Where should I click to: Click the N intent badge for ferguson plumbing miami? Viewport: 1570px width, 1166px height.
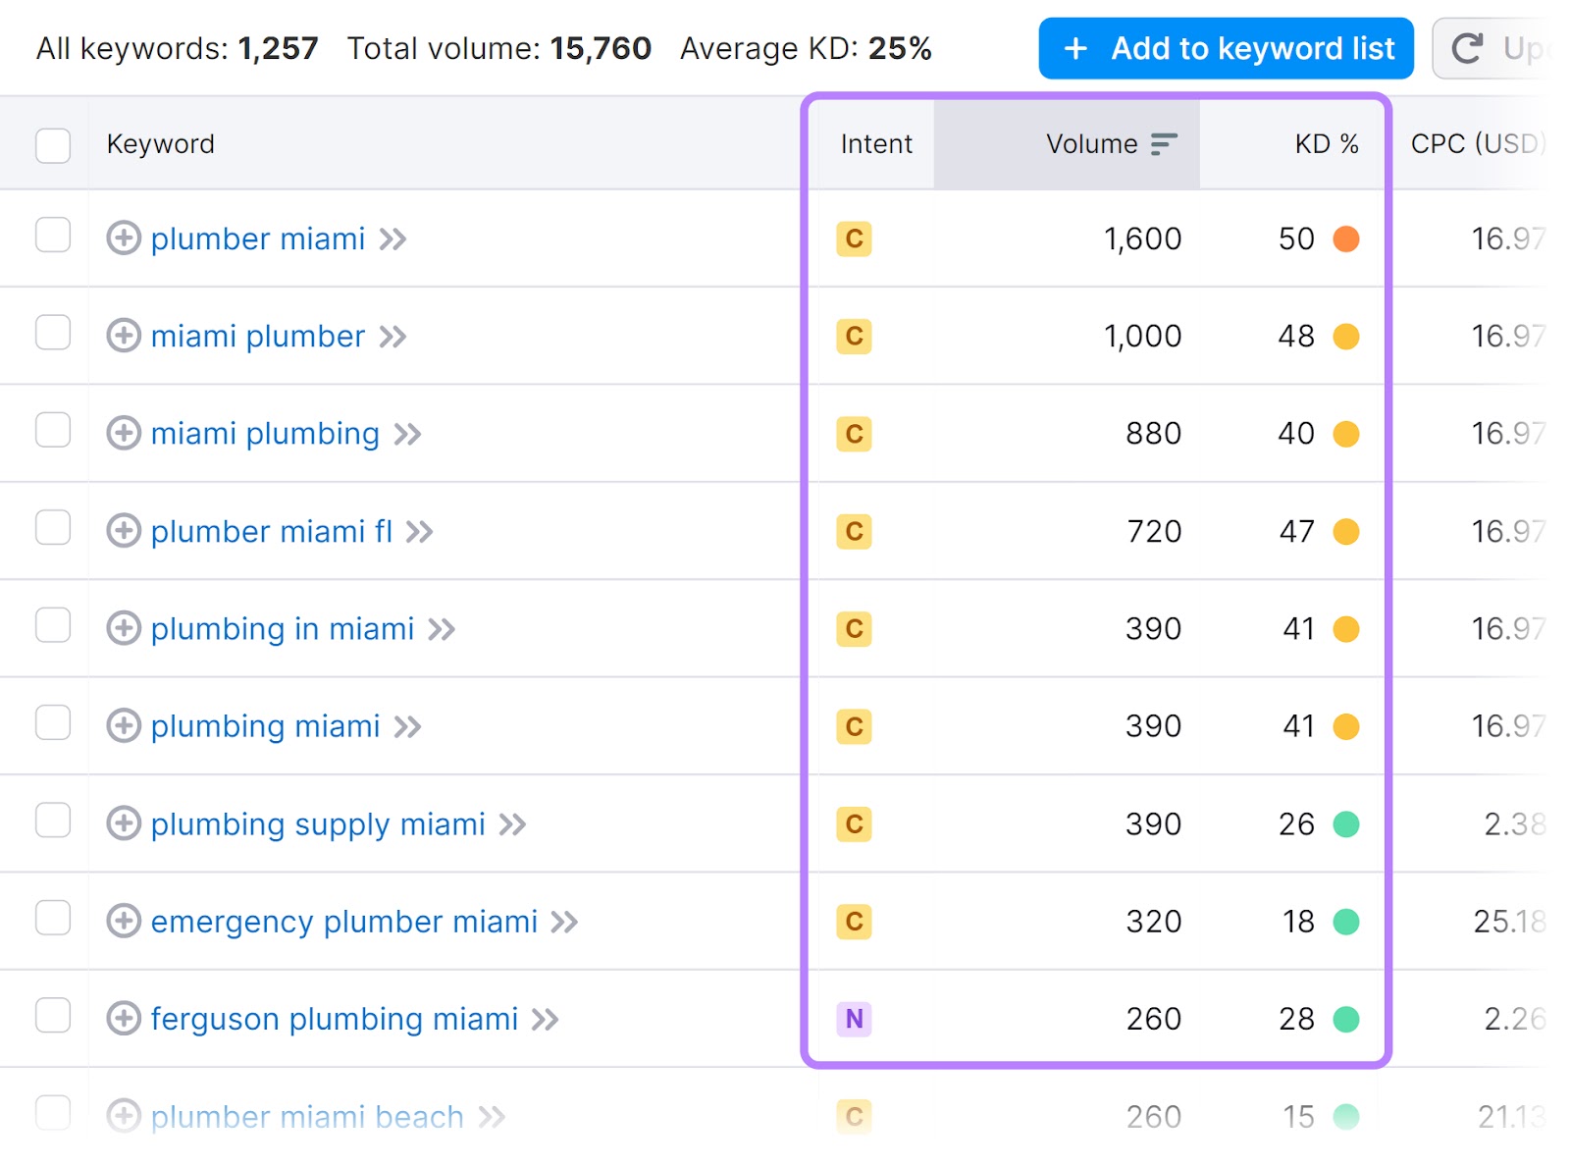[854, 1019]
